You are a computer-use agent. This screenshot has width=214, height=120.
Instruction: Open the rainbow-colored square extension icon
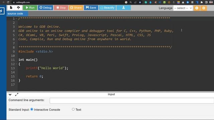(x=178, y=2)
